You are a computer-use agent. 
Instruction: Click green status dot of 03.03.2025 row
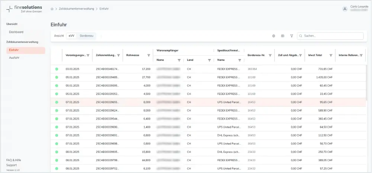point(57,69)
